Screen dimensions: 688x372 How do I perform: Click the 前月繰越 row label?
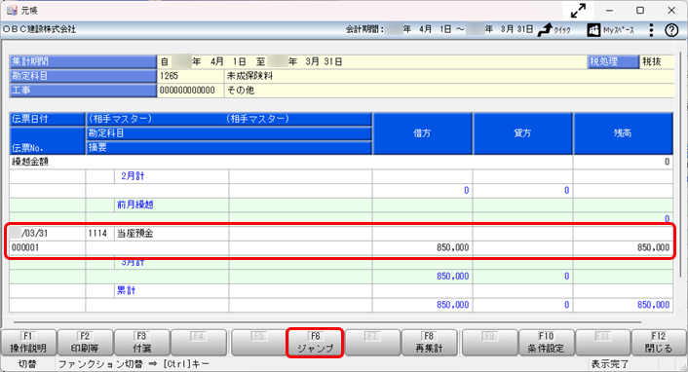135,205
